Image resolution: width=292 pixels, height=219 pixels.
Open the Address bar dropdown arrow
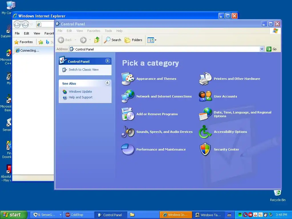(x=262, y=49)
